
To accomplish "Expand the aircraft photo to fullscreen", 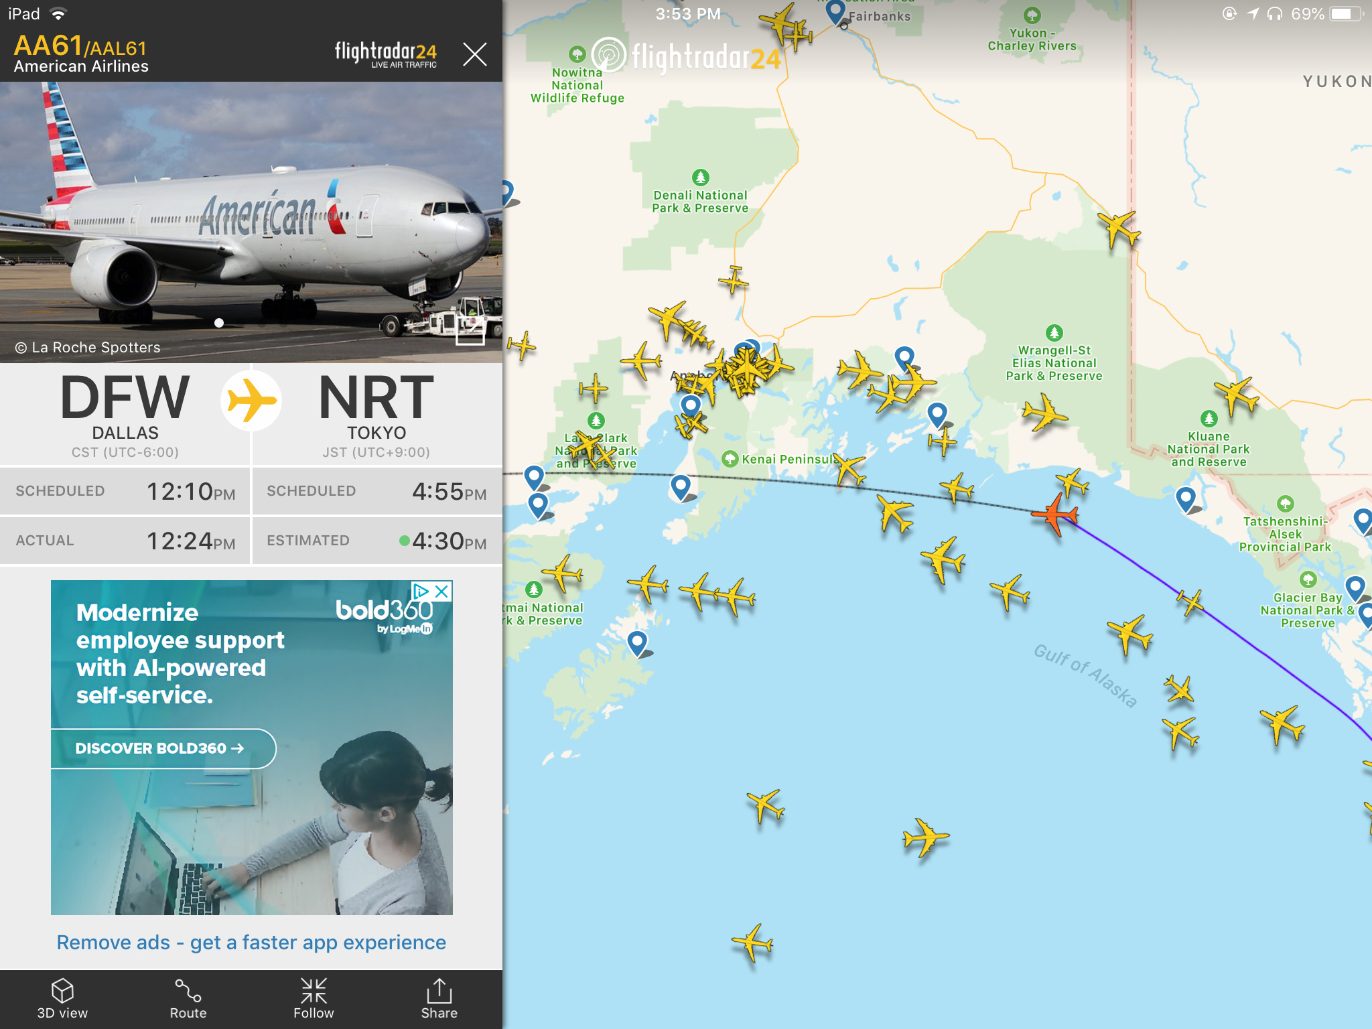I will coord(470,330).
